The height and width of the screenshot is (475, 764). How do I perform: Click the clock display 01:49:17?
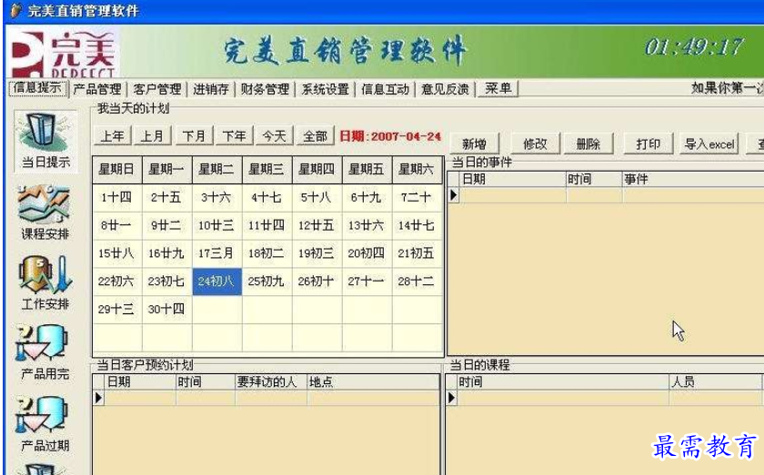(693, 47)
